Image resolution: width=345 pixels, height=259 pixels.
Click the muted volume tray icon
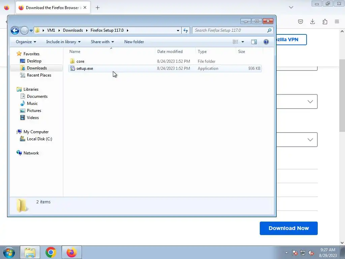311,253
